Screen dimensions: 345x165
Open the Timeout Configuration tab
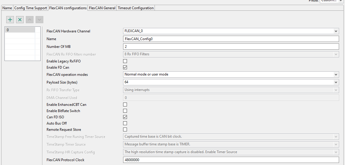136,8
